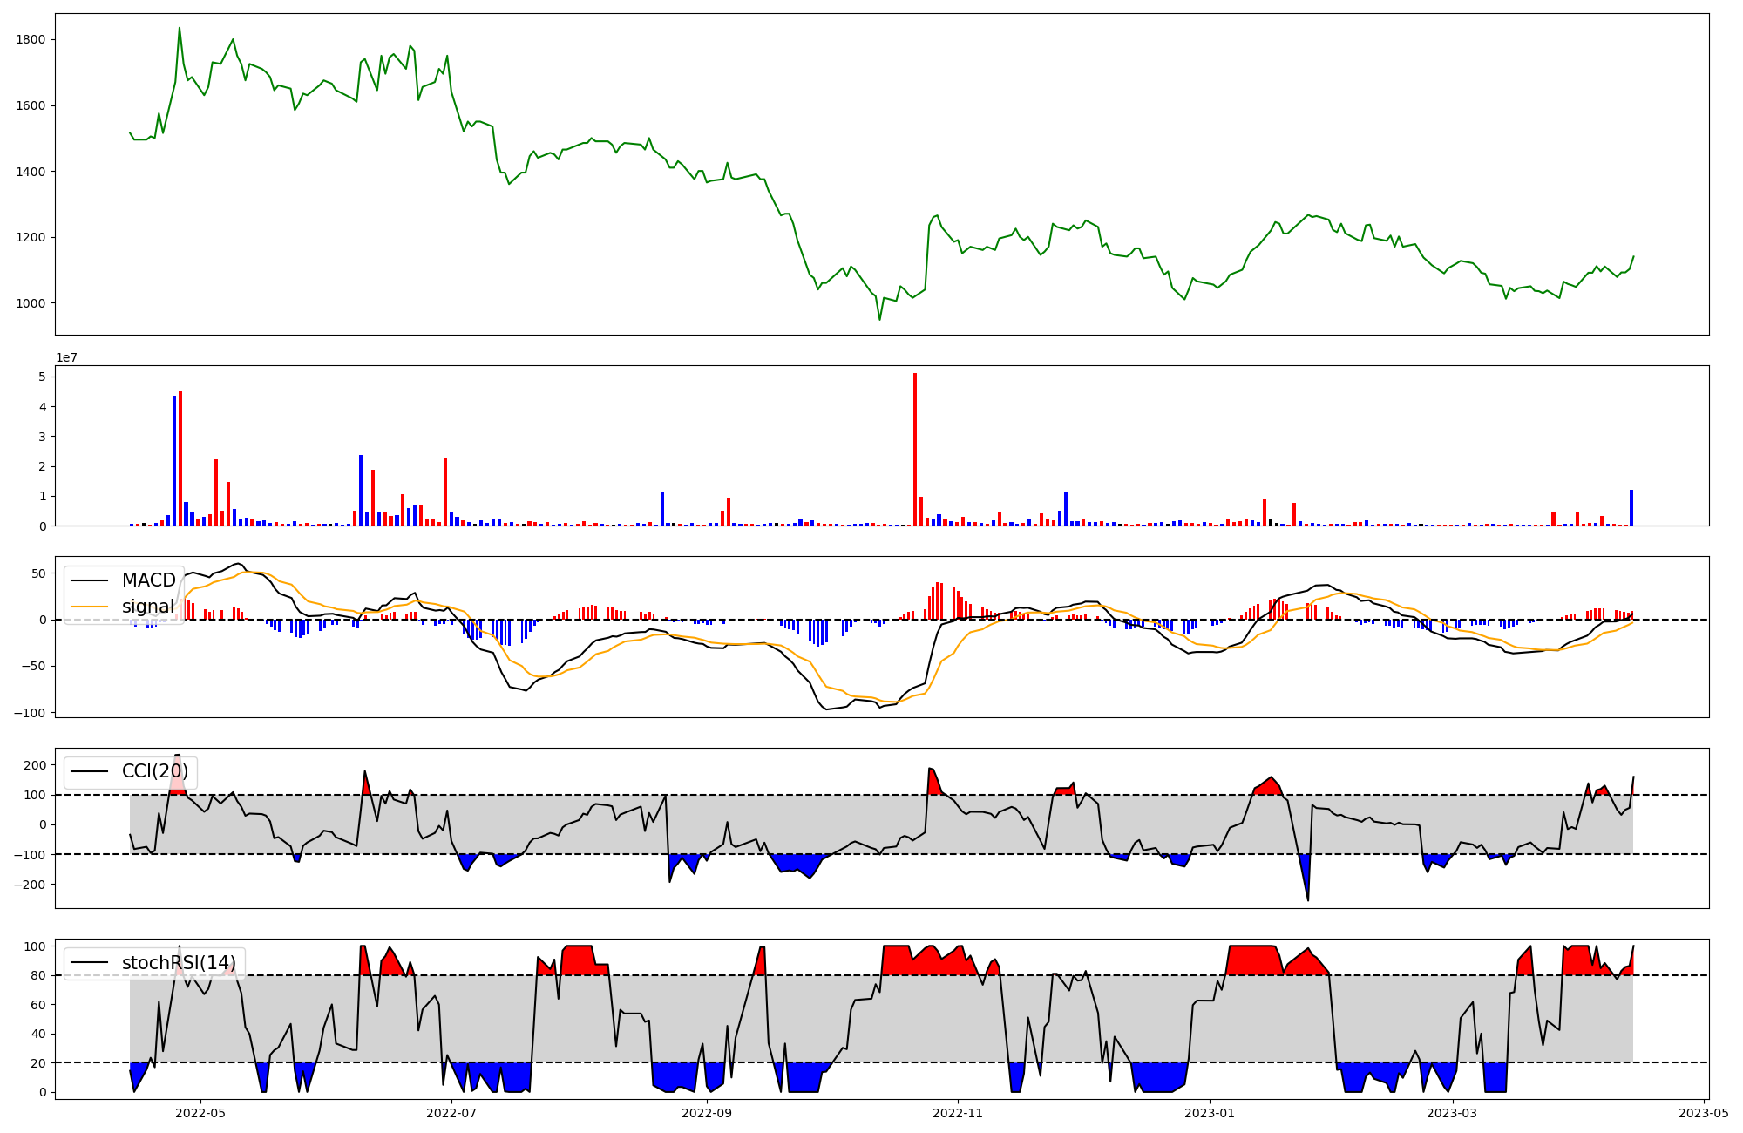Click the 2022-05 x-axis date label

coord(200,1113)
